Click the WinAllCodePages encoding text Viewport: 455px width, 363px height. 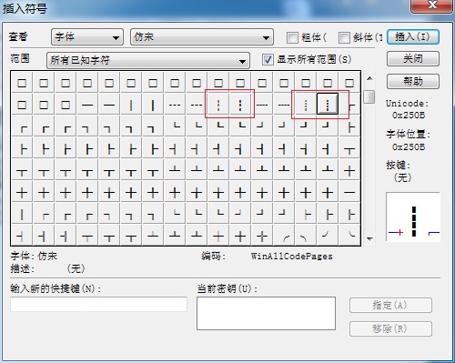click(291, 257)
